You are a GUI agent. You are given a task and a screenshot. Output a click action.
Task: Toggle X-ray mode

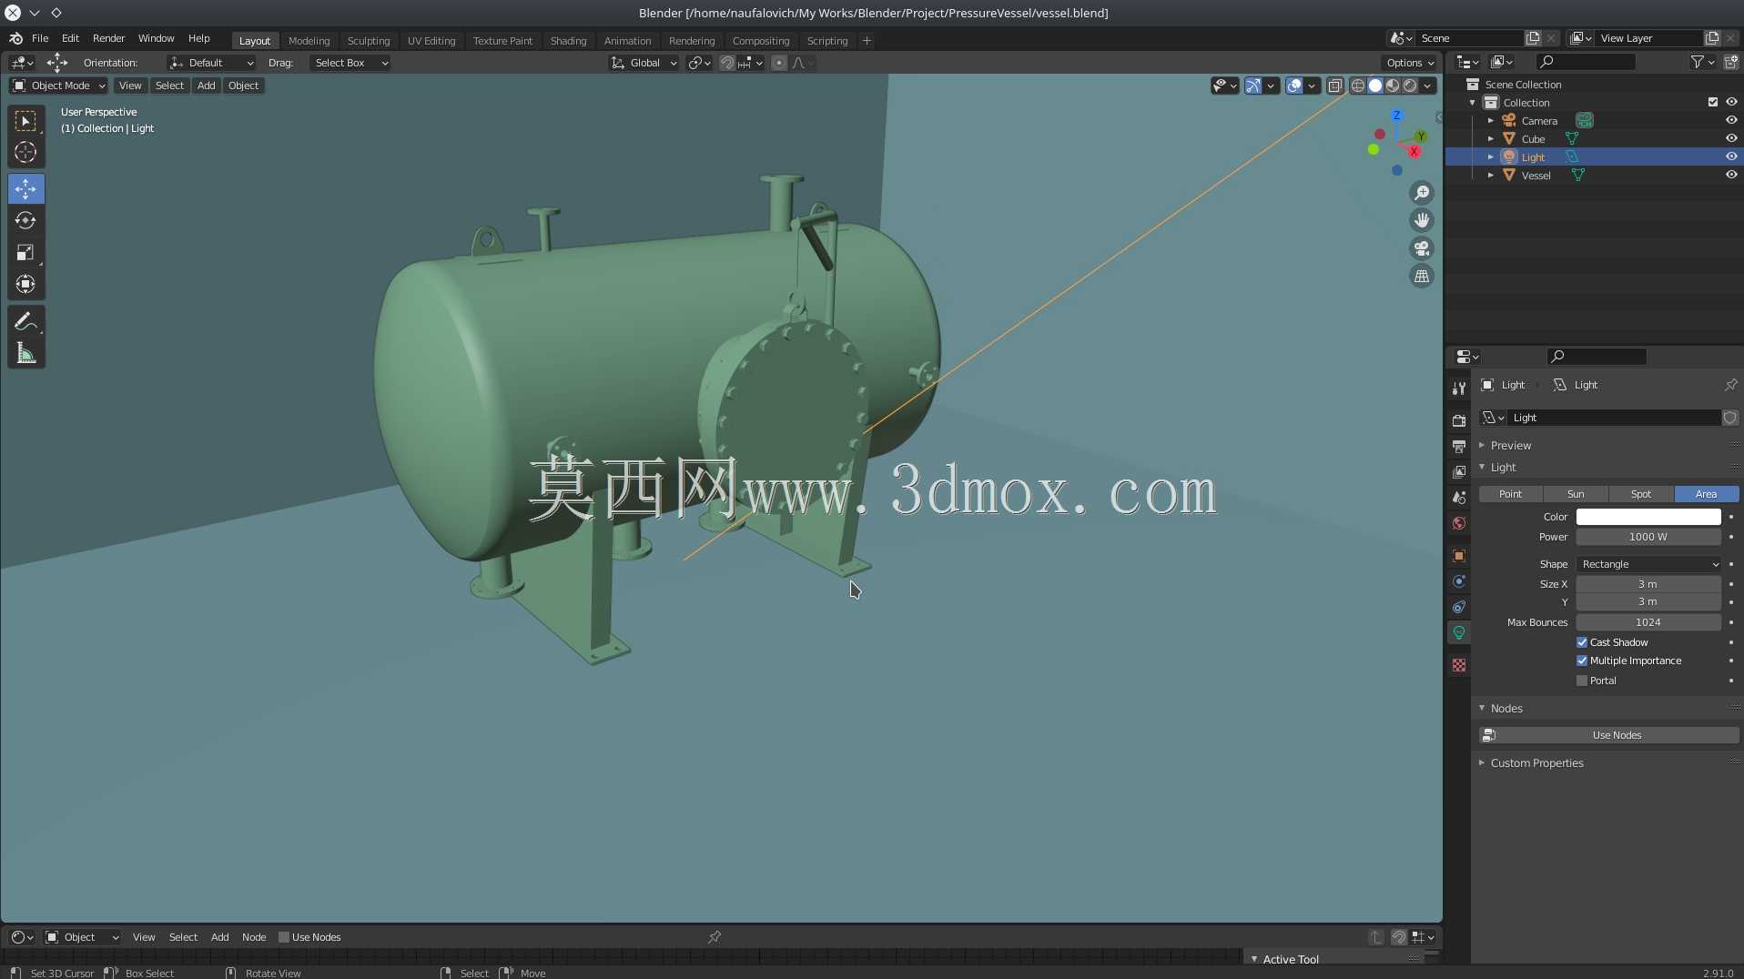point(1334,86)
